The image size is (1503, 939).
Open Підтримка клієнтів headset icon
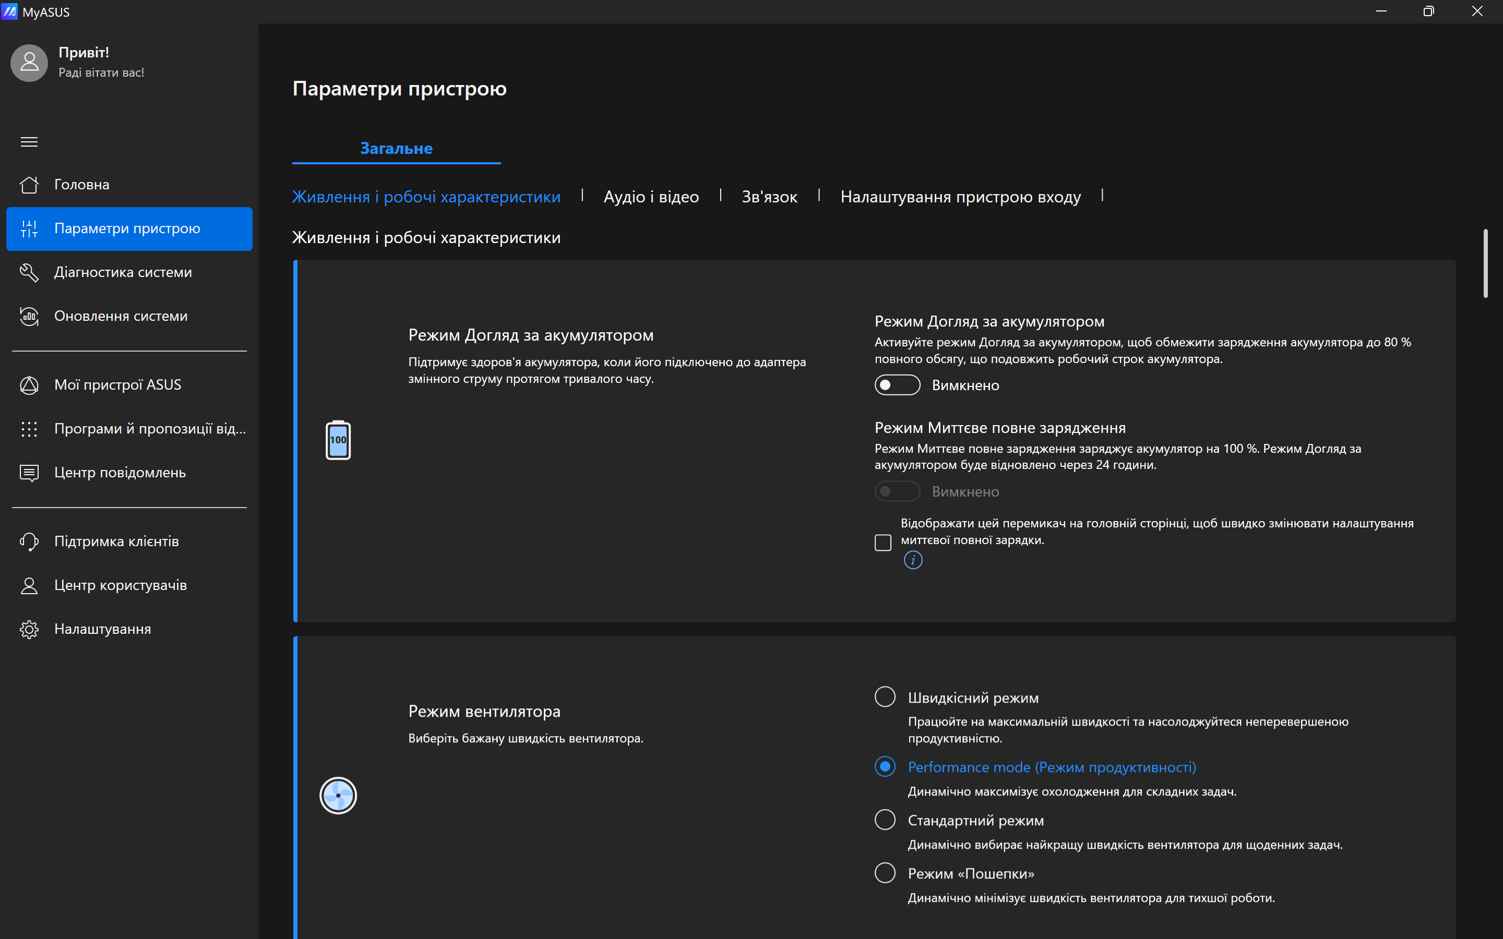[x=29, y=541]
